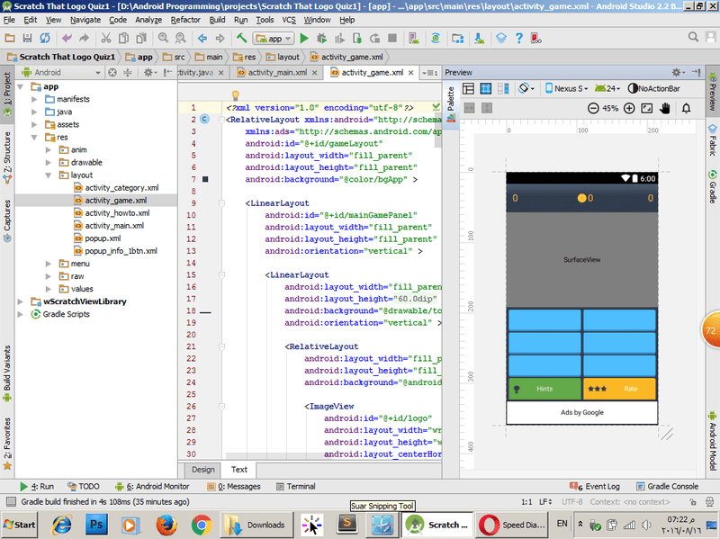Switch to the Design tab below editor
The height and width of the screenshot is (539, 720).
click(x=203, y=469)
